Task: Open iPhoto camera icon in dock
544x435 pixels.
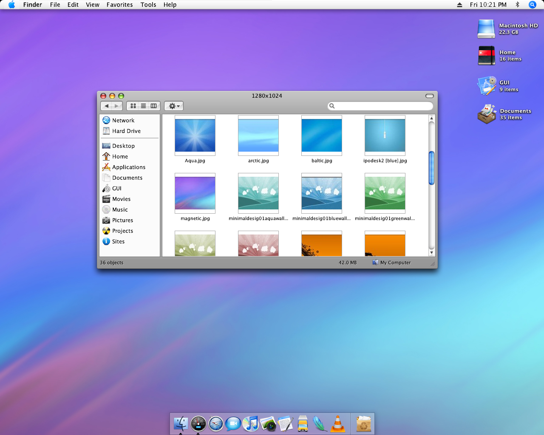Action: coord(268,424)
